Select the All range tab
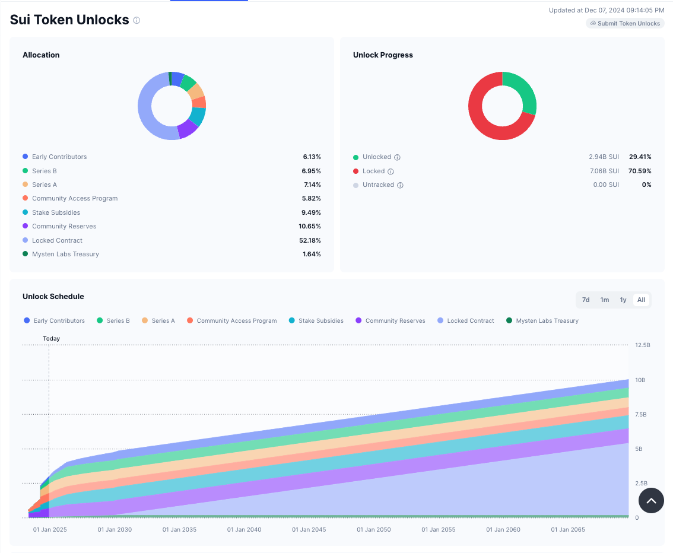Image resolution: width=673 pixels, height=553 pixels. pos(641,300)
